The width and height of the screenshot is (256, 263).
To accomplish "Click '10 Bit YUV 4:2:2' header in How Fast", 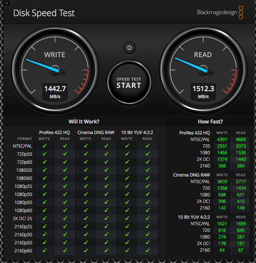I will click(x=194, y=217).
